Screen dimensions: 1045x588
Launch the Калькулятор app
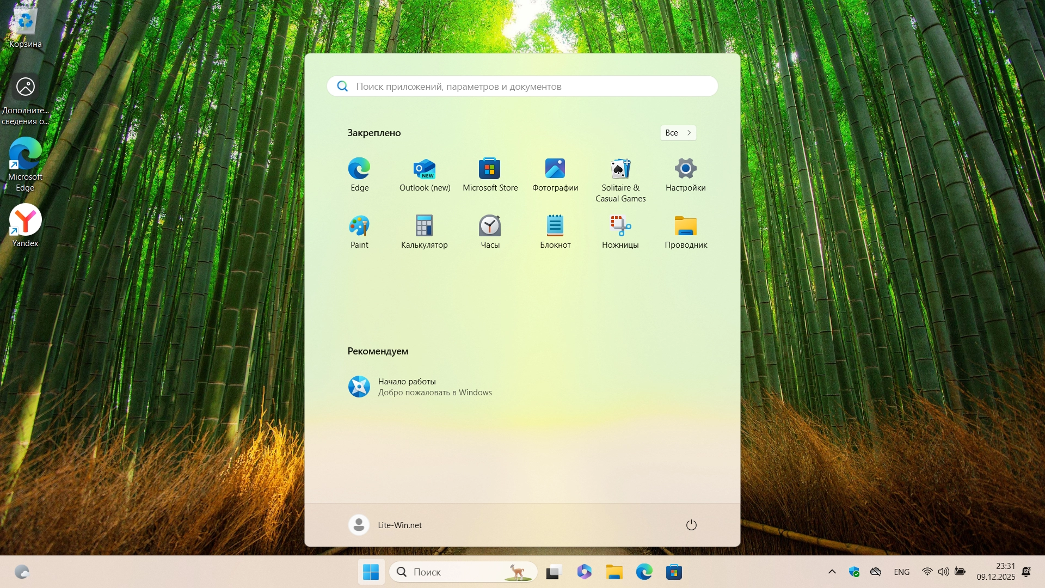425,231
